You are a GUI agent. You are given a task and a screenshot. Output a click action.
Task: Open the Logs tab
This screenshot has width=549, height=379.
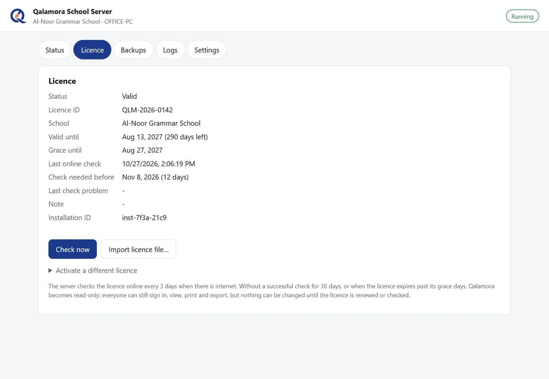pyautogui.click(x=170, y=50)
